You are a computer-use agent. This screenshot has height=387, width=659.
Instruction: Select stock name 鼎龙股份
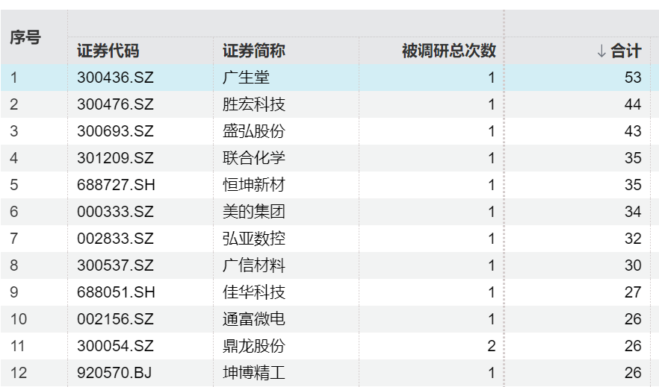[x=254, y=346]
